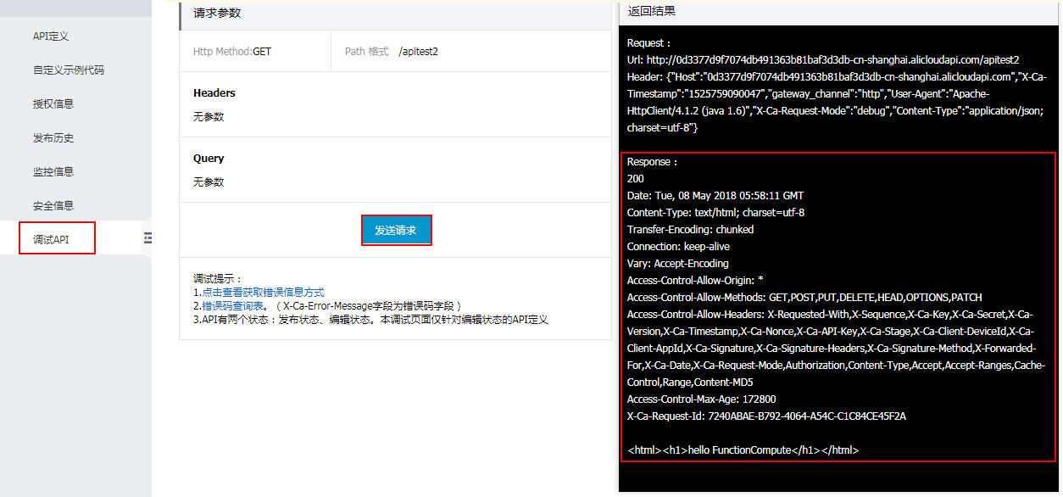Click the 返回结果 panel title
Screen dimensions: 1063x497
tap(652, 12)
